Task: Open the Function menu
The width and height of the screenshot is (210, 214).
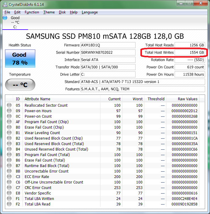Action: pos(32,12)
